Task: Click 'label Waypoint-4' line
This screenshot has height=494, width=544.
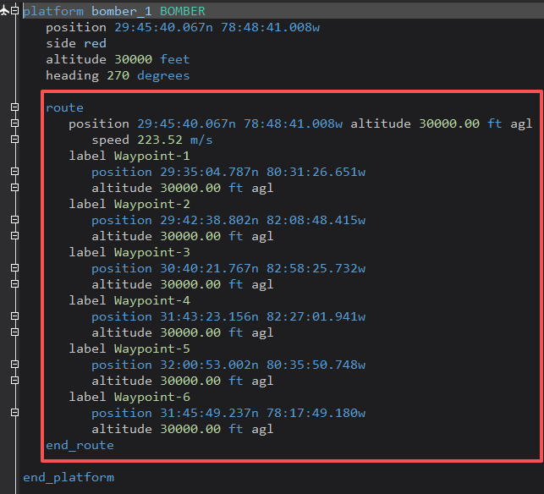Action: [x=129, y=300]
